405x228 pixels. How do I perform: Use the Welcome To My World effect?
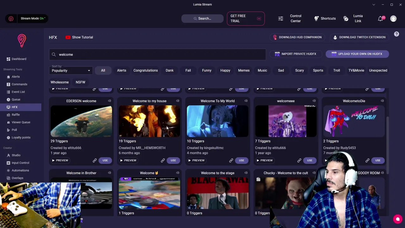click(241, 161)
